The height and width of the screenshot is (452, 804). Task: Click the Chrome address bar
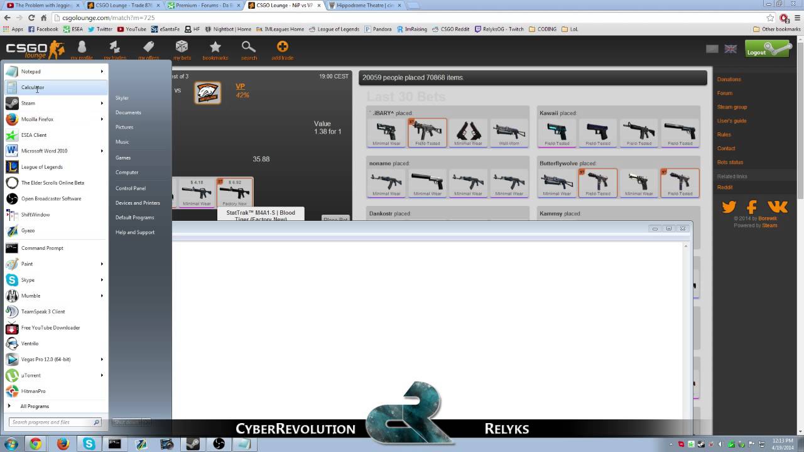(408, 18)
